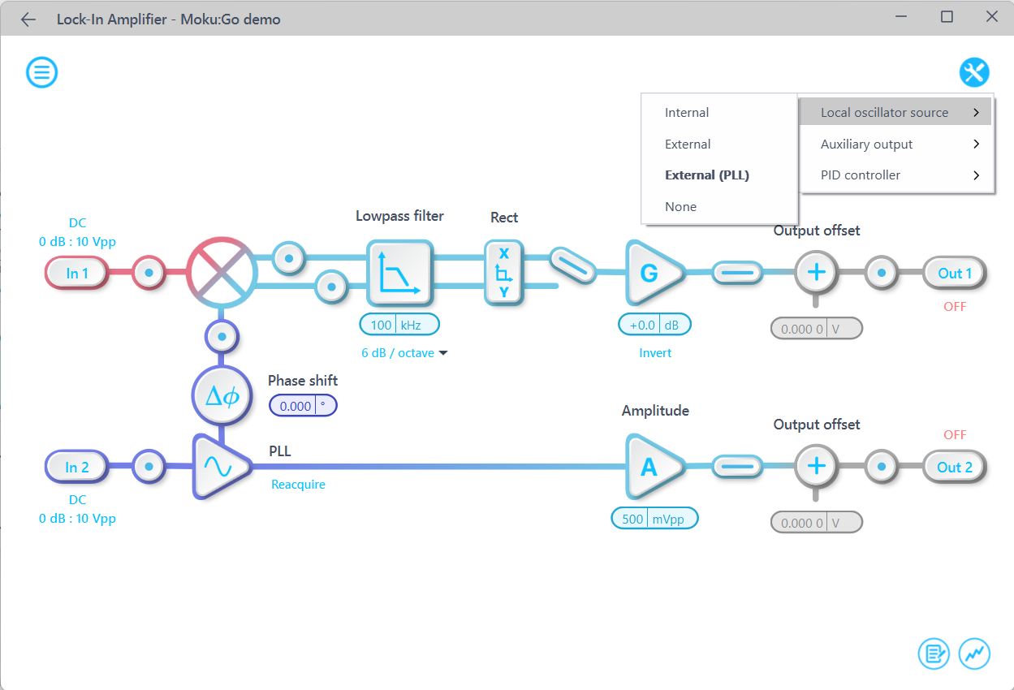Image resolution: width=1014 pixels, height=690 pixels.
Task: Open the data logger notes icon
Action: click(934, 653)
